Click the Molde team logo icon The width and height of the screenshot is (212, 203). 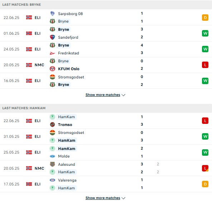(x=52, y=156)
